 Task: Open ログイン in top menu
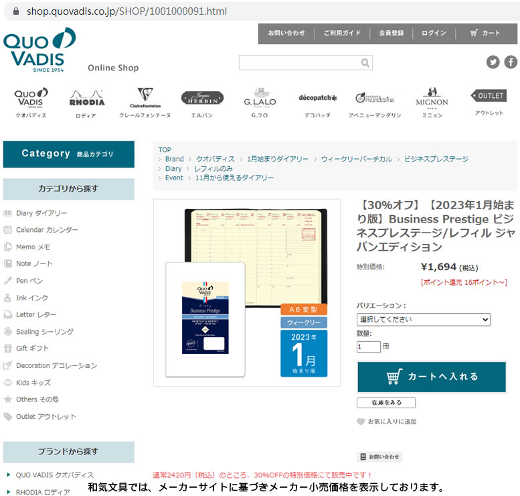coord(434,33)
